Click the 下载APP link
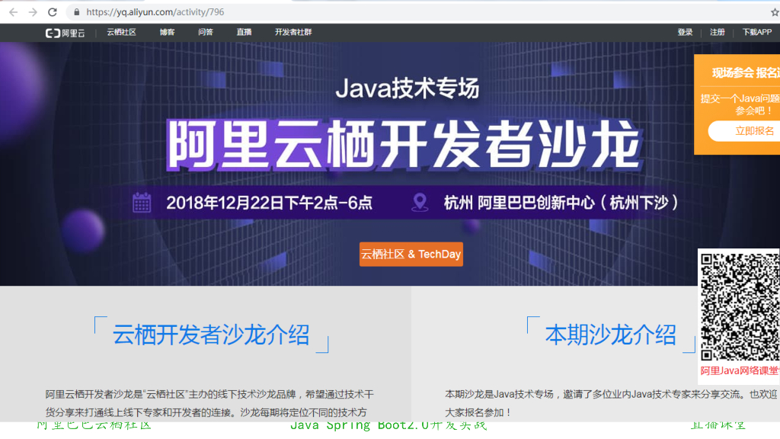Viewport: 780px width, 439px height. click(x=757, y=32)
